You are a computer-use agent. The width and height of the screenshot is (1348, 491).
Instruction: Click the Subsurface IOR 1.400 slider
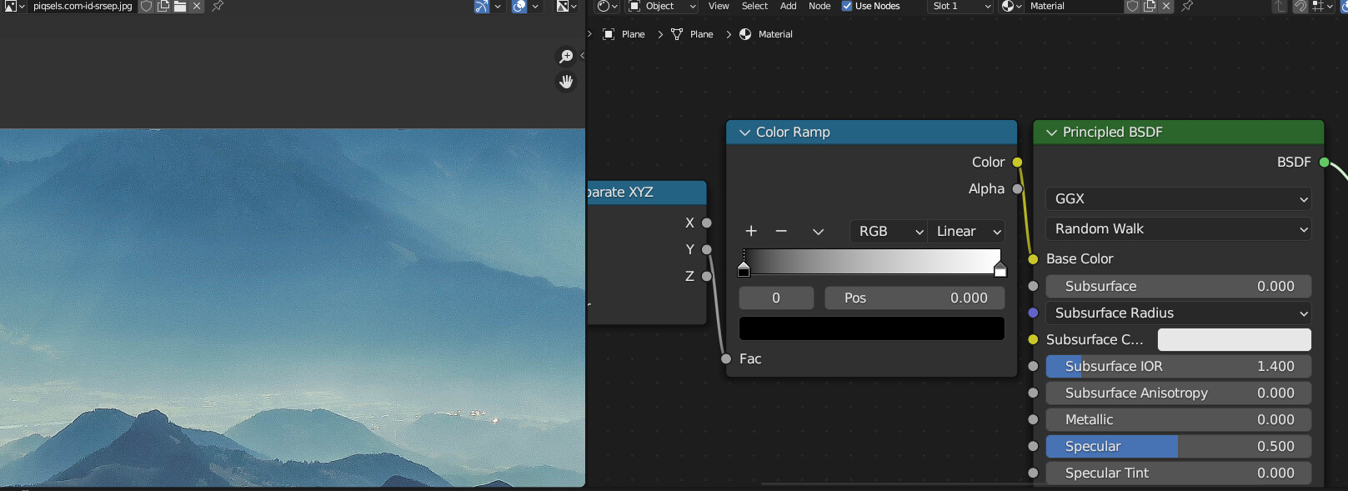tap(1178, 366)
